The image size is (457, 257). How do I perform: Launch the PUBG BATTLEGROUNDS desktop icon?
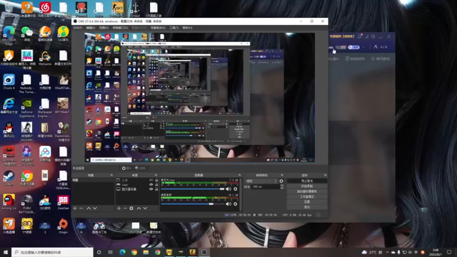click(27, 204)
